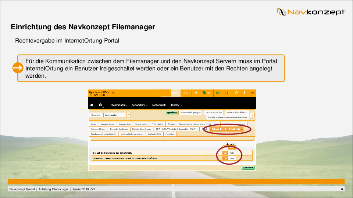
Task: Open the Tachograph menu item
Action: click(x=159, y=105)
